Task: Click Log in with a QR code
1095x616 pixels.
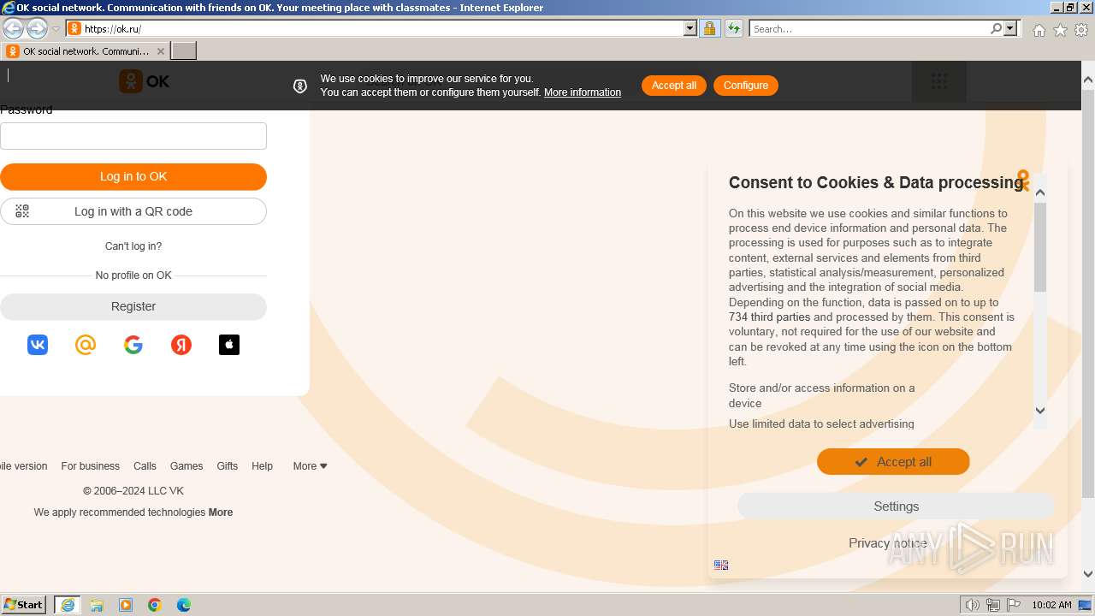Action: tap(133, 211)
